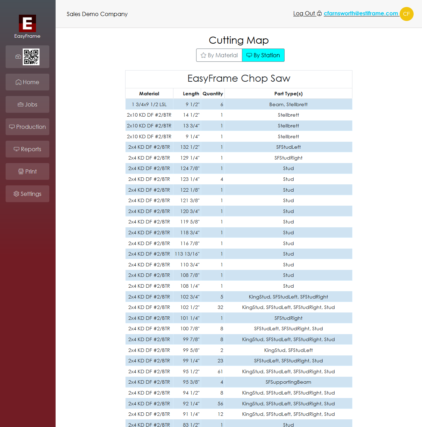Open the Reports section from the sidebar

(x=27, y=149)
